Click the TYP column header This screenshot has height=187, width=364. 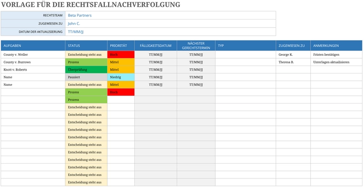point(245,46)
